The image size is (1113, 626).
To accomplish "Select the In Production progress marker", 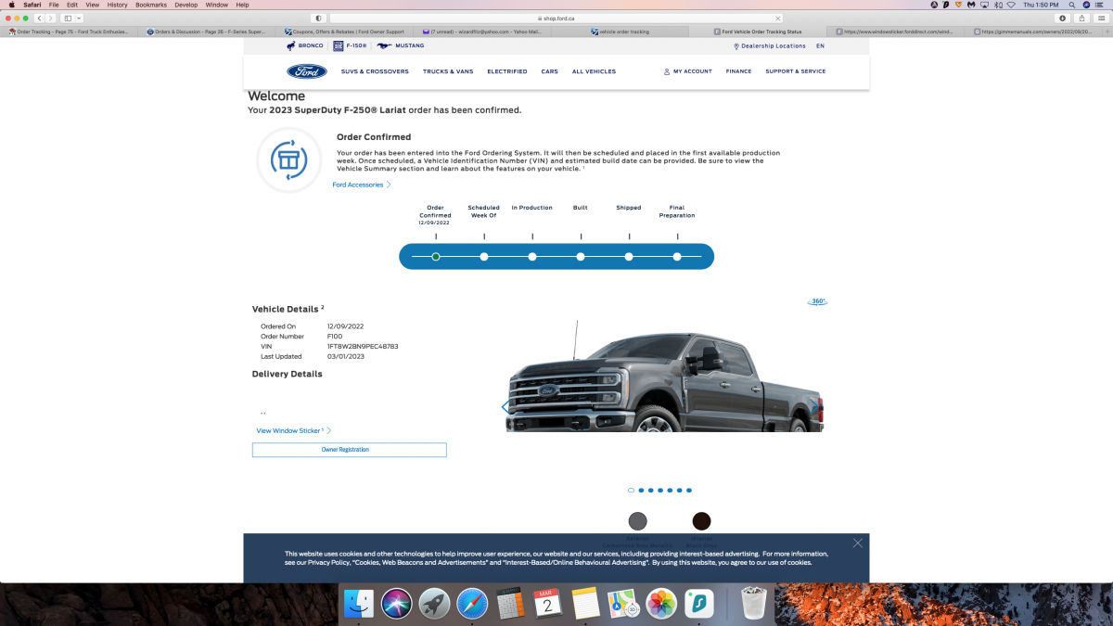I will tap(532, 256).
